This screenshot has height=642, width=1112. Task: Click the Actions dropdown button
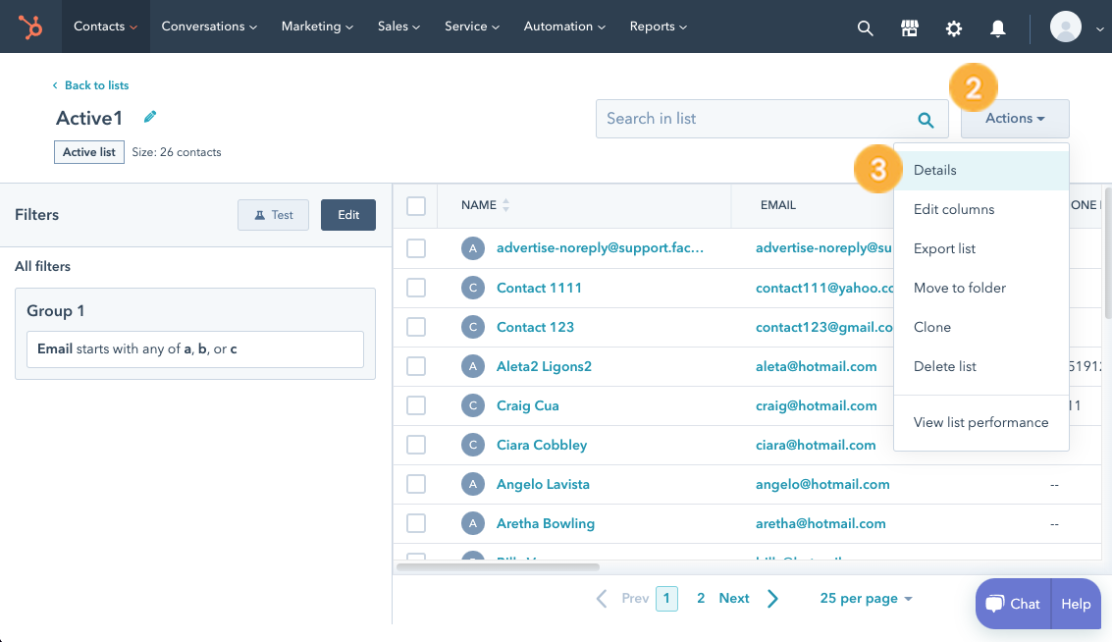click(1015, 119)
